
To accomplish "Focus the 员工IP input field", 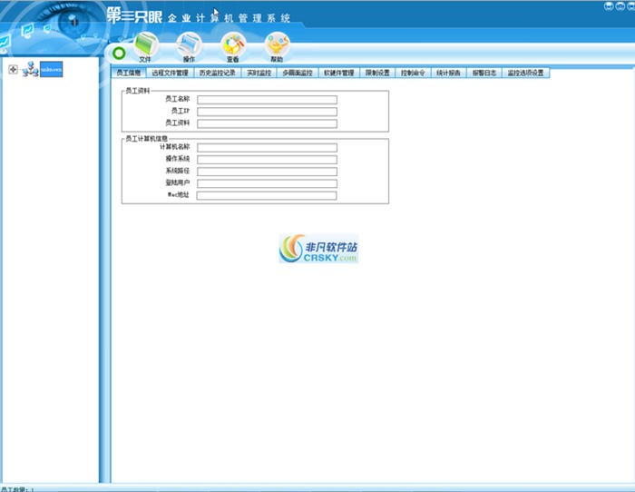I will [x=267, y=112].
